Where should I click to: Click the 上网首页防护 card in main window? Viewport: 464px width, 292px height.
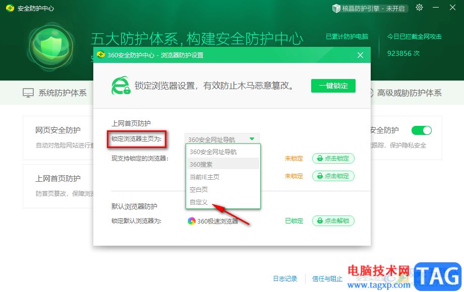(x=59, y=186)
